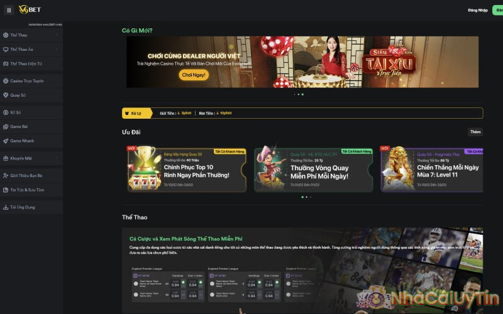The height and width of the screenshot is (314, 503).
Task: Expand the Thể Thao sidebar submenu
Action: point(57,35)
